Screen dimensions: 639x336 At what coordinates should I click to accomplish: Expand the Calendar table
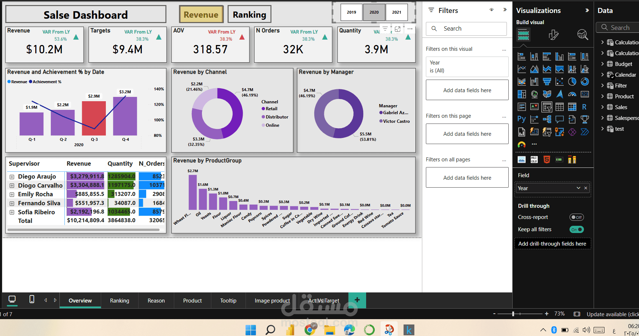pos(602,75)
